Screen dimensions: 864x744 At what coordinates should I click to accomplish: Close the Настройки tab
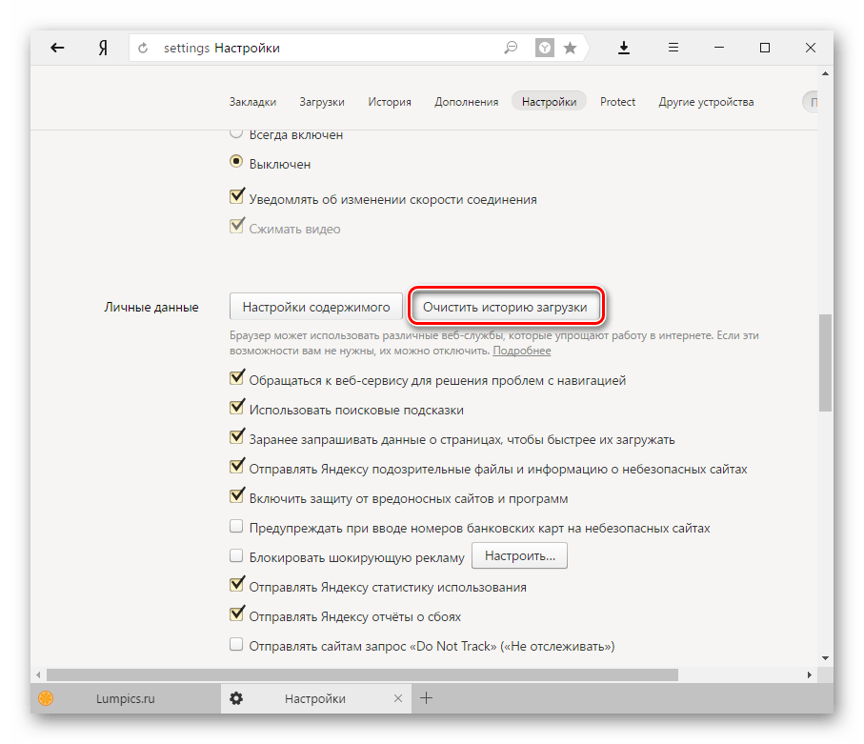click(398, 698)
